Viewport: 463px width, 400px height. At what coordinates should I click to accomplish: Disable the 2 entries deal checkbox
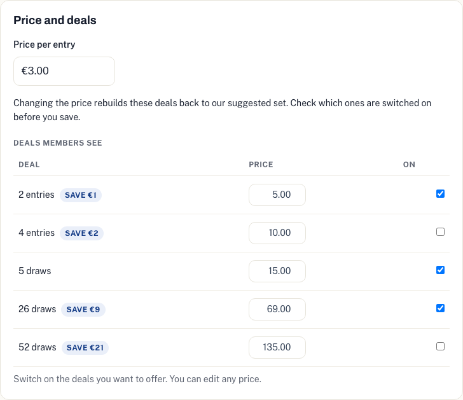[440, 194]
